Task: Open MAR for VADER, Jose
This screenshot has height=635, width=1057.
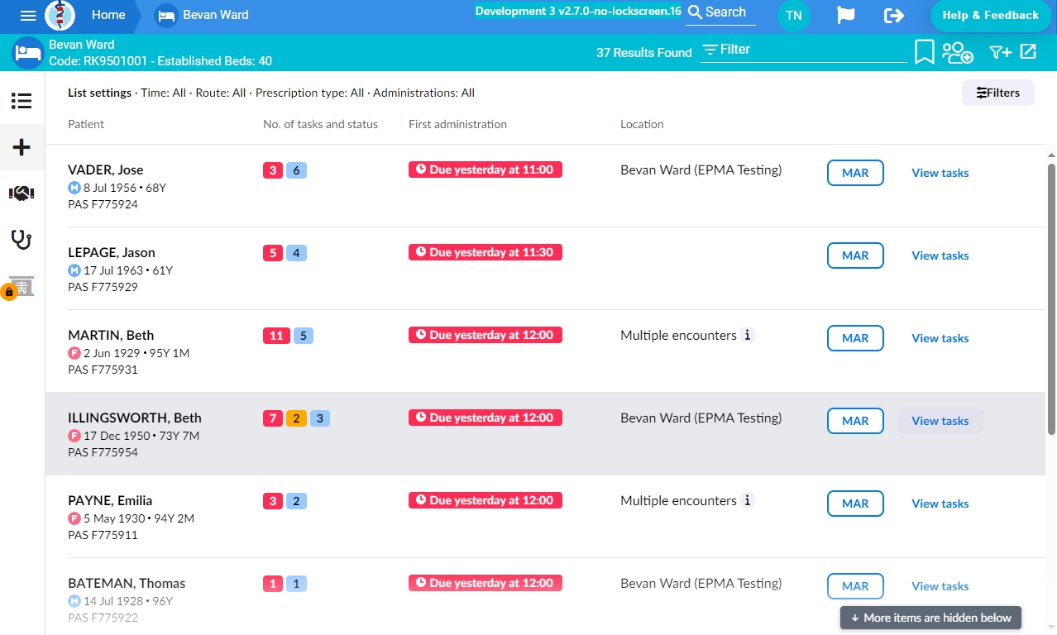Action: coord(855,173)
